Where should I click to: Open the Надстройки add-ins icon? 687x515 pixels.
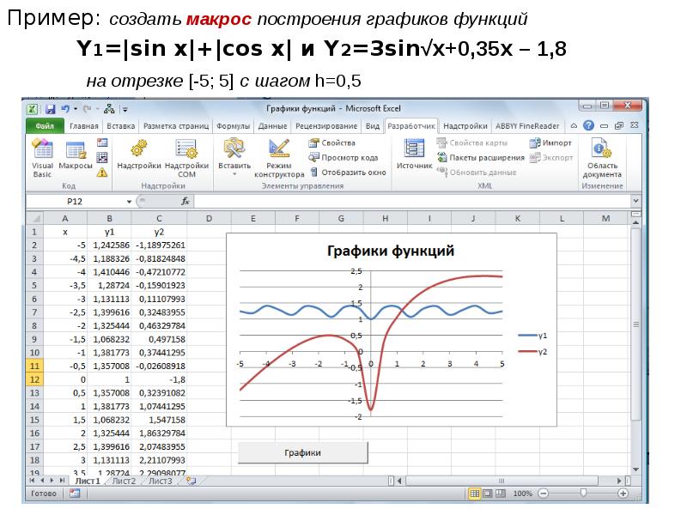138,154
